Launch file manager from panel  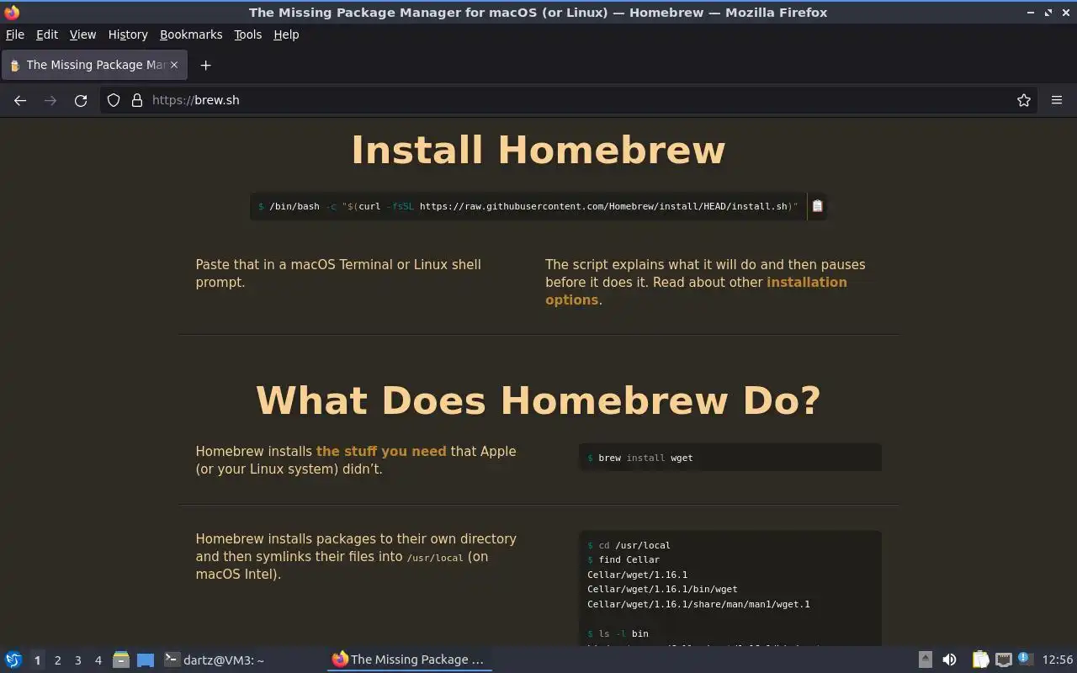[121, 660]
